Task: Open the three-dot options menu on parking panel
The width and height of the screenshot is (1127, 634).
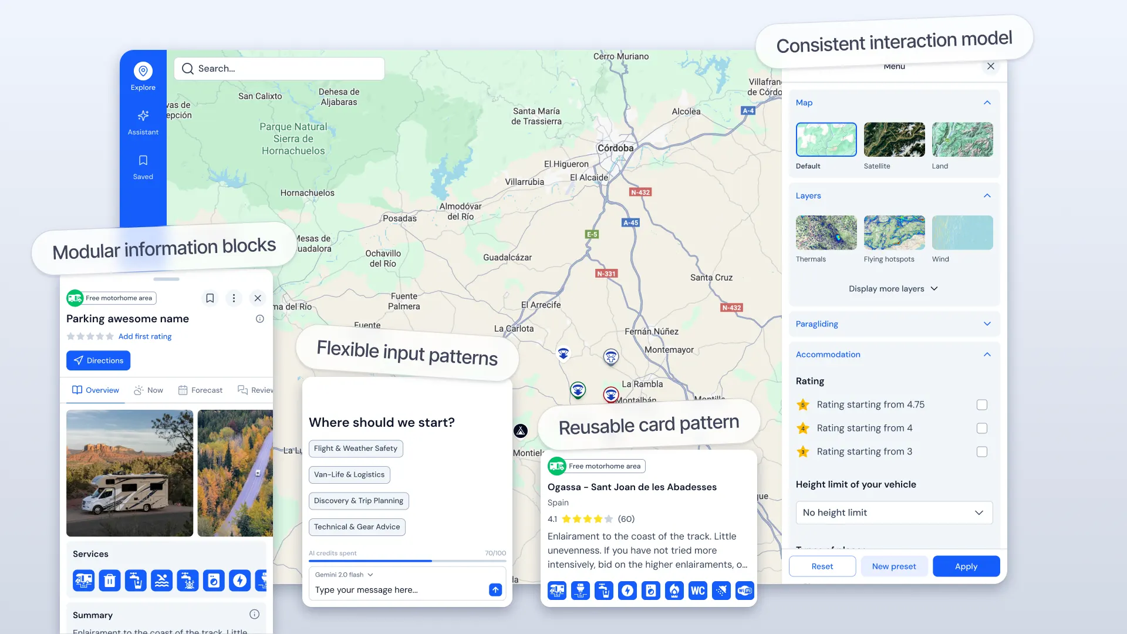Action: [234, 298]
